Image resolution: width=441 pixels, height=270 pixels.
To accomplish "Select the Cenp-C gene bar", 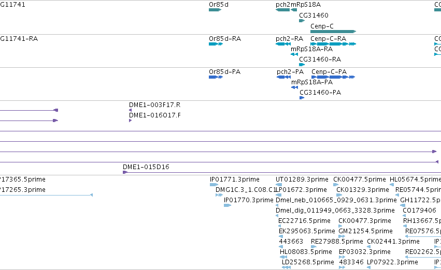I will [x=333, y=32].
